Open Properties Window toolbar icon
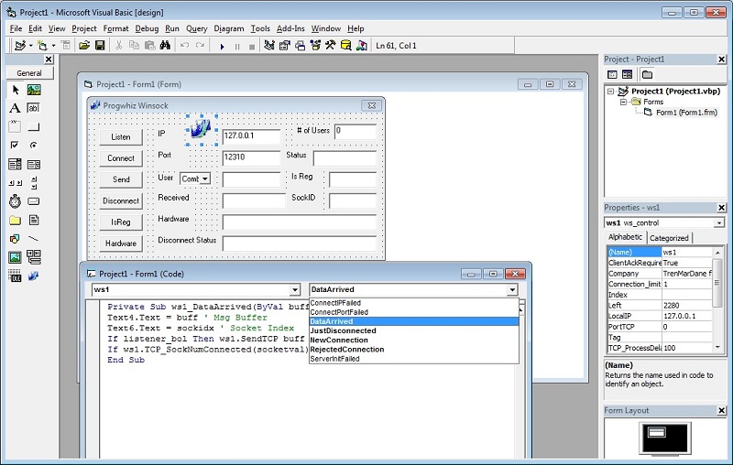The image size is (733, 465). 285,46
